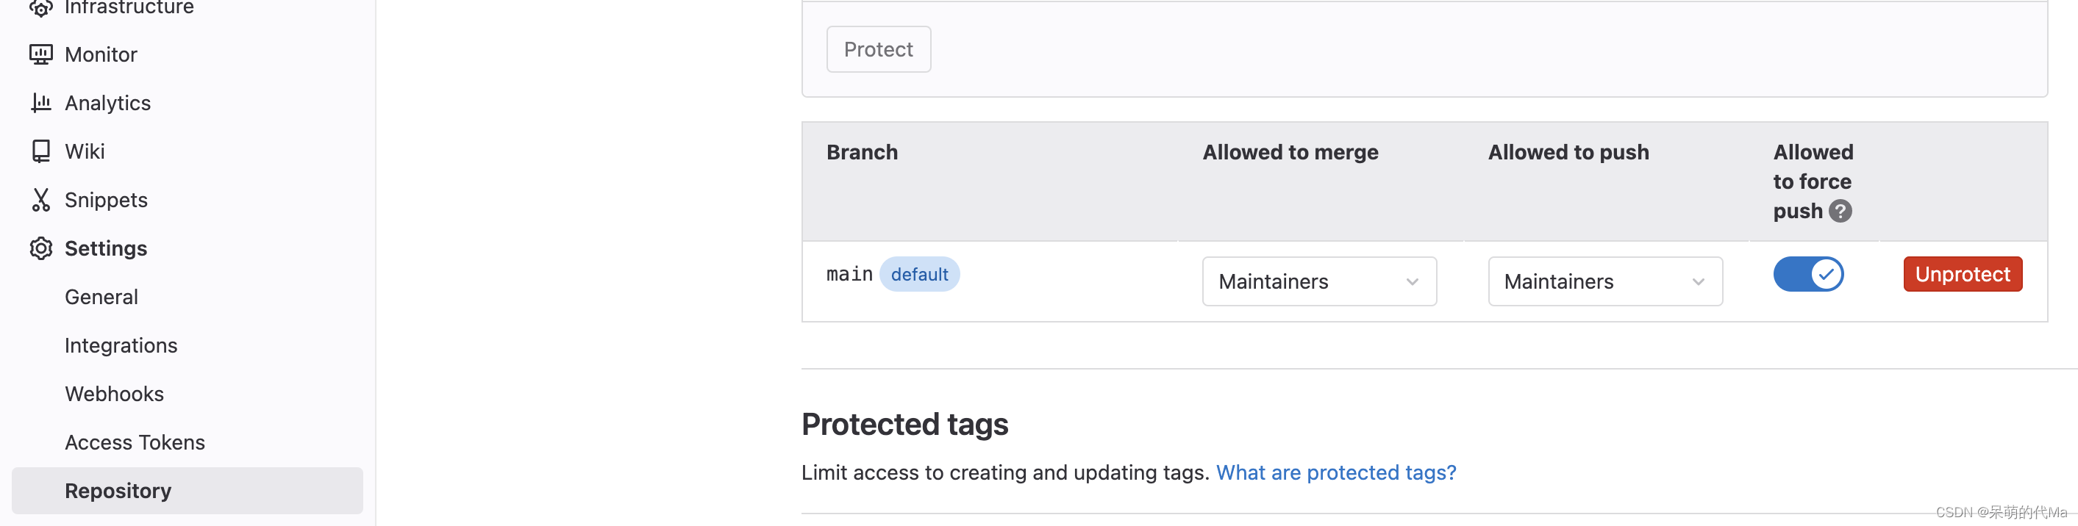The image size is (2078, 526).
Task: Go to Webhooks settings
Action: point(114,393)
